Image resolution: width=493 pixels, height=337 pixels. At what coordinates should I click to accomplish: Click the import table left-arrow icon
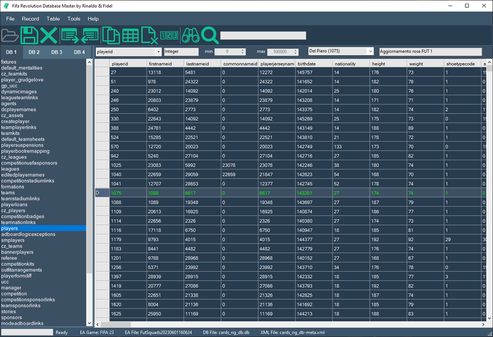(90, 35)
